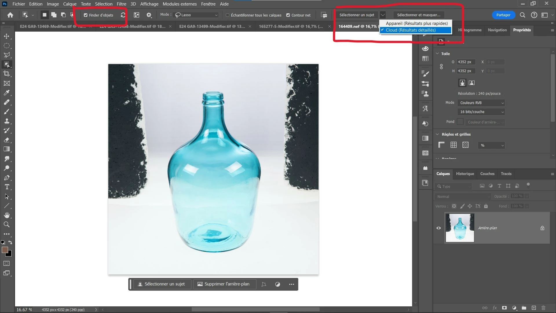556x313 pixels.
Task: Open the Couleurs RVB mode dropdown
Action: [x=481, y=103]
